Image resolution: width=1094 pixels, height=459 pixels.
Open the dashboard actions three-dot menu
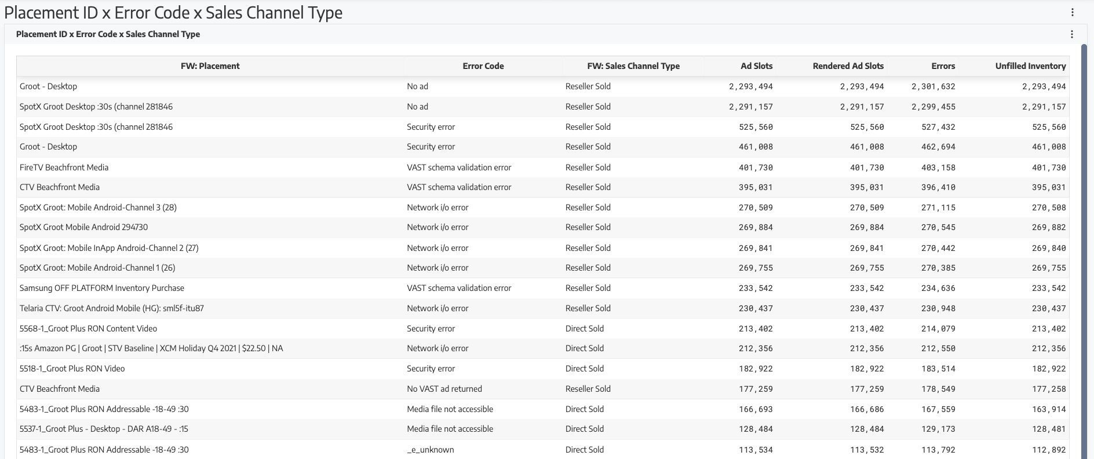point(1073,12)
